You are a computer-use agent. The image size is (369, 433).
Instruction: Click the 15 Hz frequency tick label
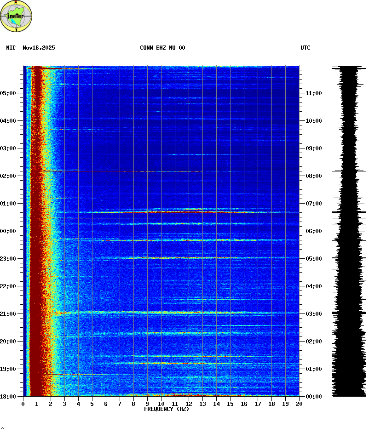[x=230, y=404]
